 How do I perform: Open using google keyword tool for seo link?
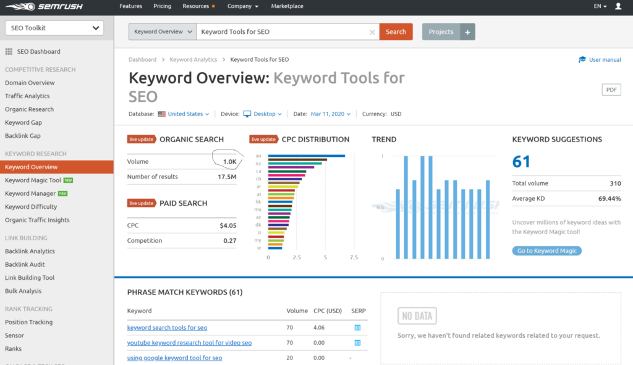click(x=174, y=358)
